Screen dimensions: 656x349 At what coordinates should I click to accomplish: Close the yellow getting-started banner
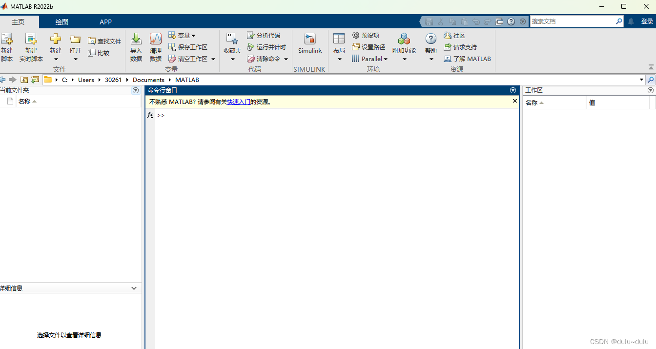pos(514,101)
